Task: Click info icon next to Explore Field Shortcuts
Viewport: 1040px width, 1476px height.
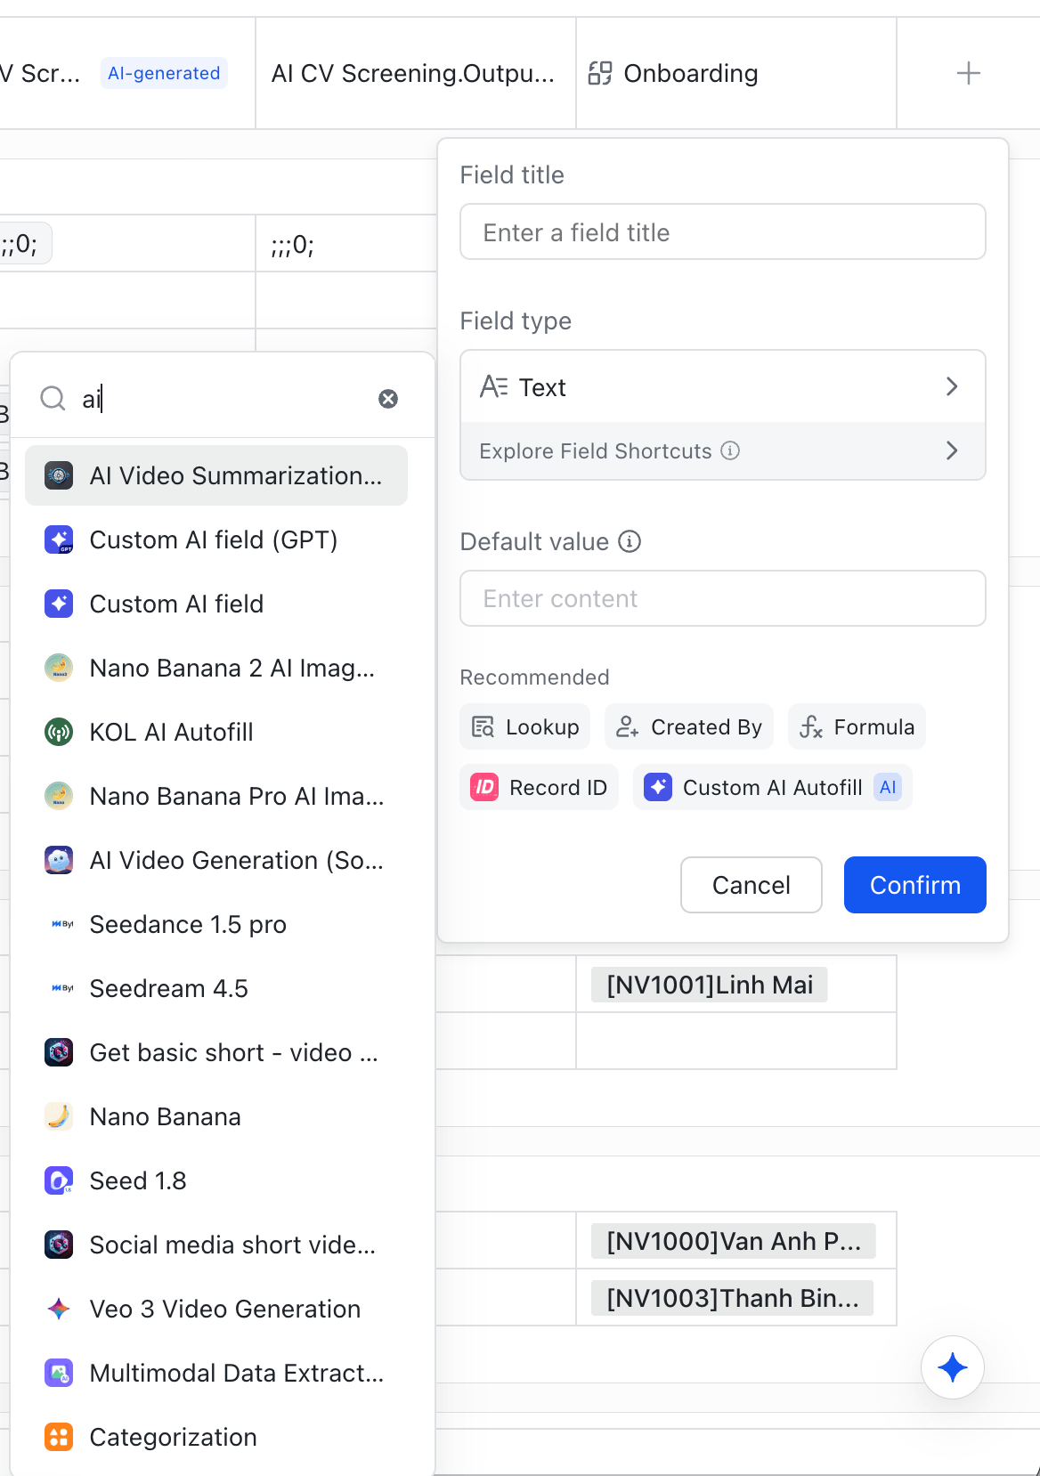Action: pos(730,450)
